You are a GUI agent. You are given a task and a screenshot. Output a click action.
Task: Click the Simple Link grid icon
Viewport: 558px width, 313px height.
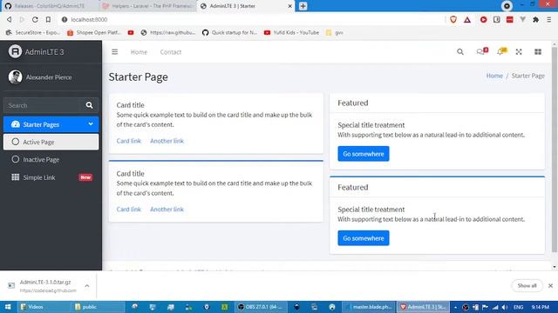(16, 177)
